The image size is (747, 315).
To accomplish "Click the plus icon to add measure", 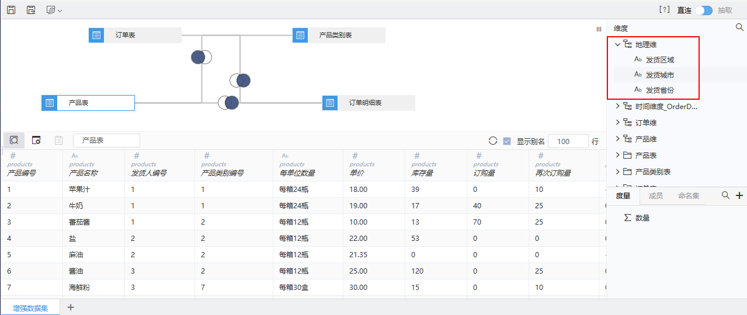I will click(x=739, y=195).
